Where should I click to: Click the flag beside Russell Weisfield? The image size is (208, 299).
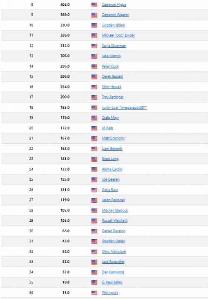(94, 221)
